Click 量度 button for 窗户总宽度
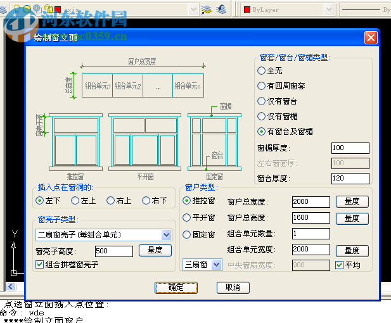The height and width of the screenshot is (323, 391). pyautogui.click(x=352, y=201)
